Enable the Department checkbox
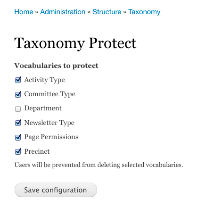This screenshot has height=208, width=197. tap(18, 109)
